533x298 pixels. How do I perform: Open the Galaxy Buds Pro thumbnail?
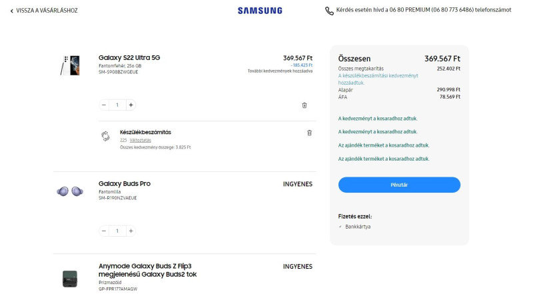(70, 191)
